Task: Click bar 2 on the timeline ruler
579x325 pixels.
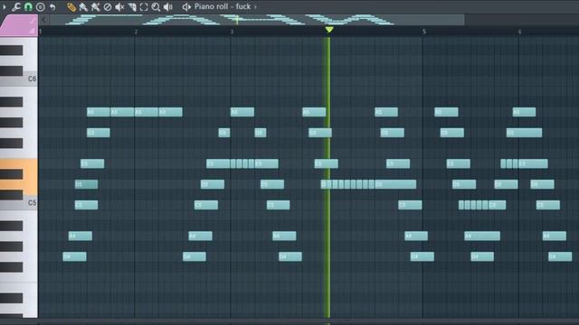Action: click(136, 32)
